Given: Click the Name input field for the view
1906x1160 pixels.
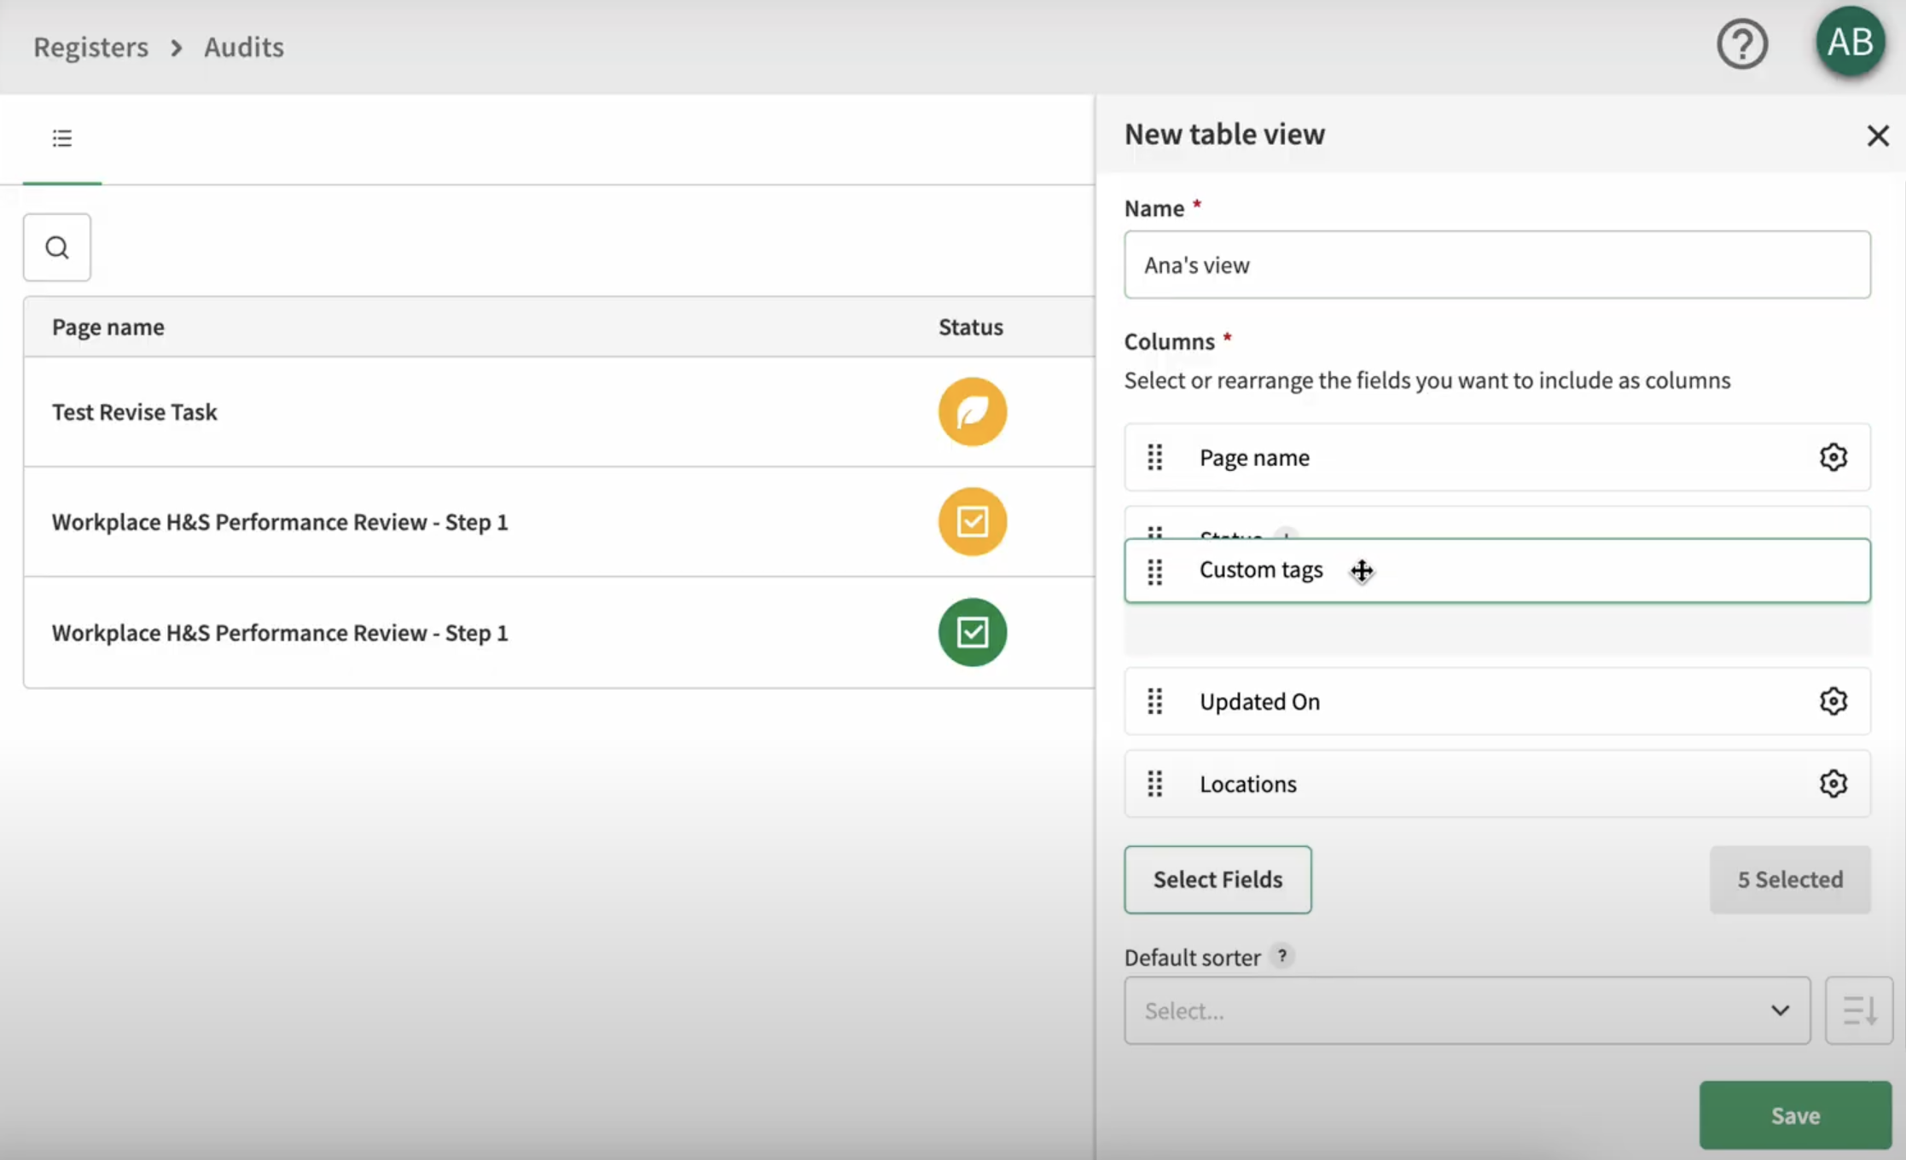Looking at the screenshot, I should tap(1496, 264).
